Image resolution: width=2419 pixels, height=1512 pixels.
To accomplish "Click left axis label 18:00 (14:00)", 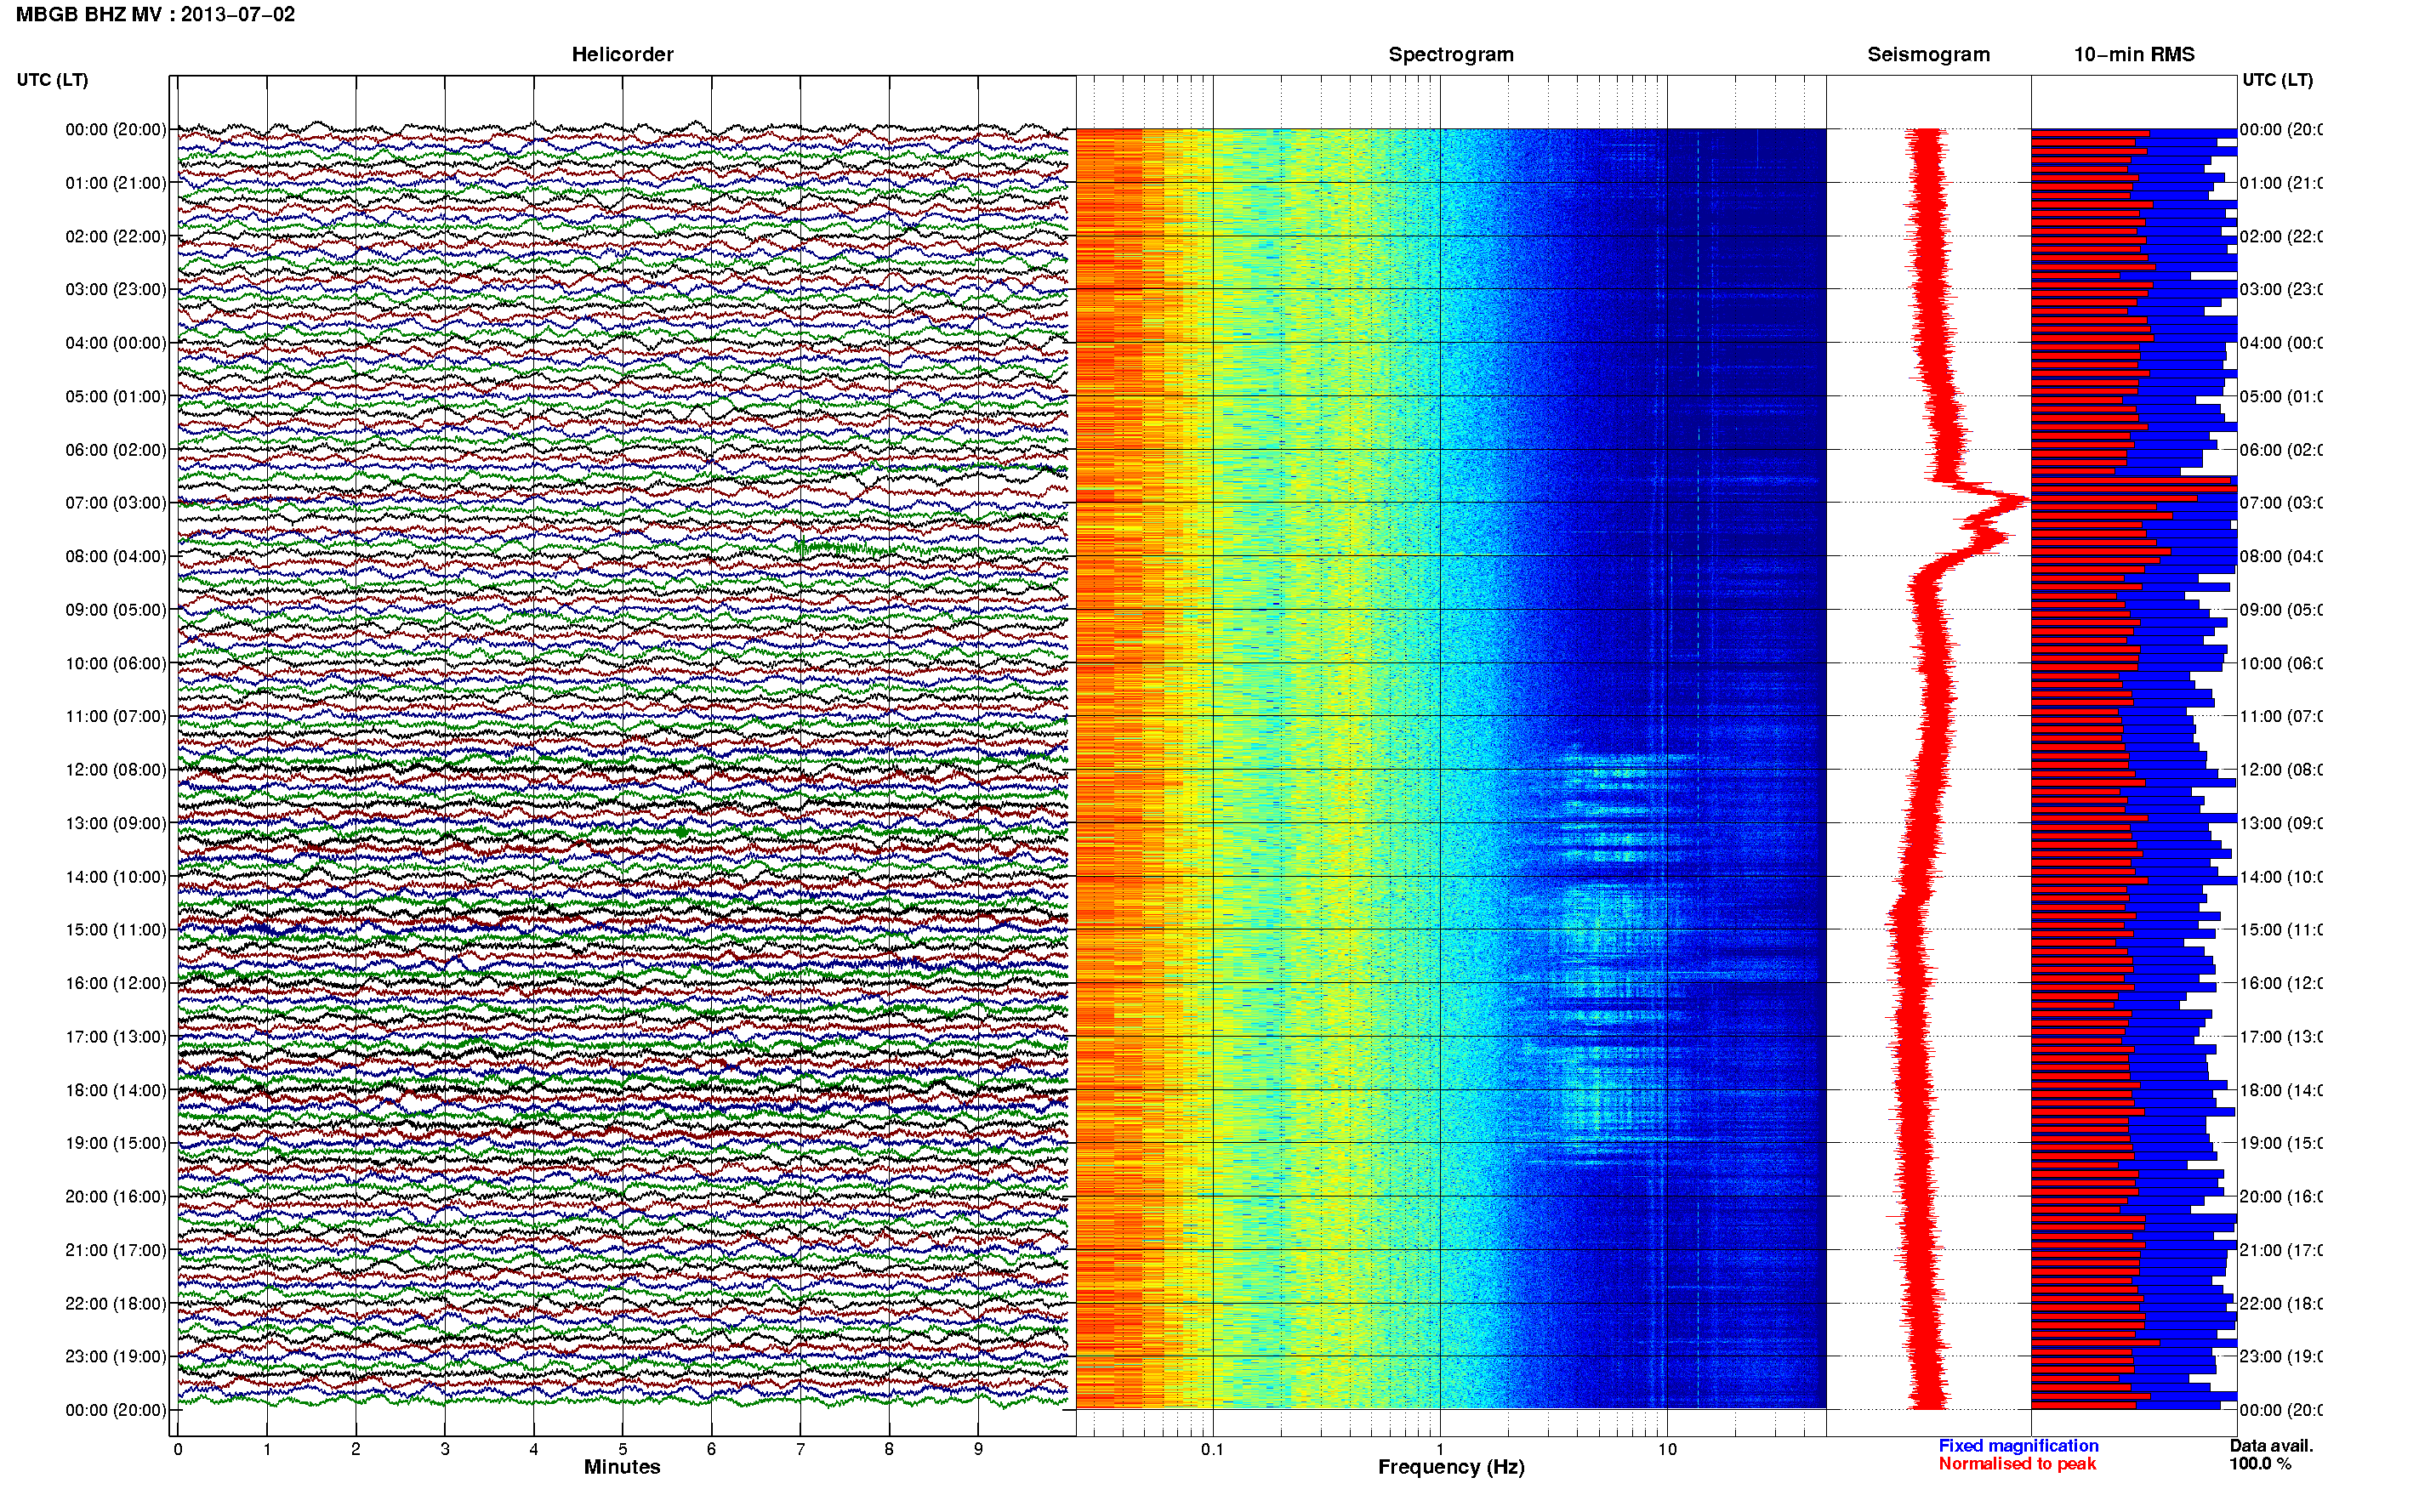I will 116,1090.
